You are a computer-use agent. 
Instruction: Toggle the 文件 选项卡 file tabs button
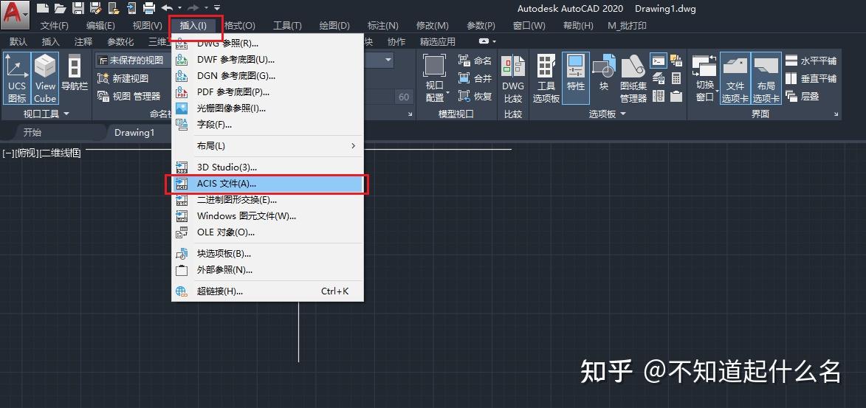[735, 78]
